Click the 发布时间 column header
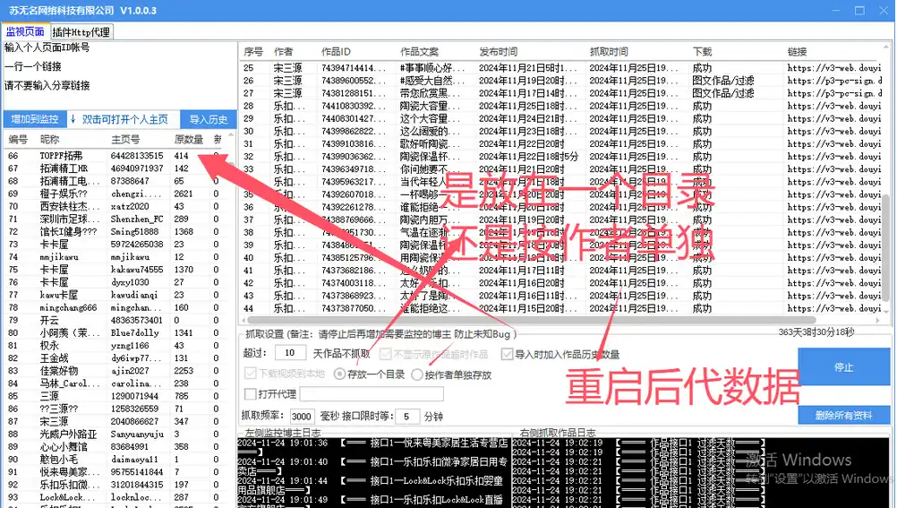Viewport: 897px width, 508px height. tap(499, 52)
